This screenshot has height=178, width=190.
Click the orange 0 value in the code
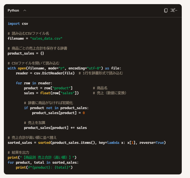pyautogui.click(x=84, y=113)
